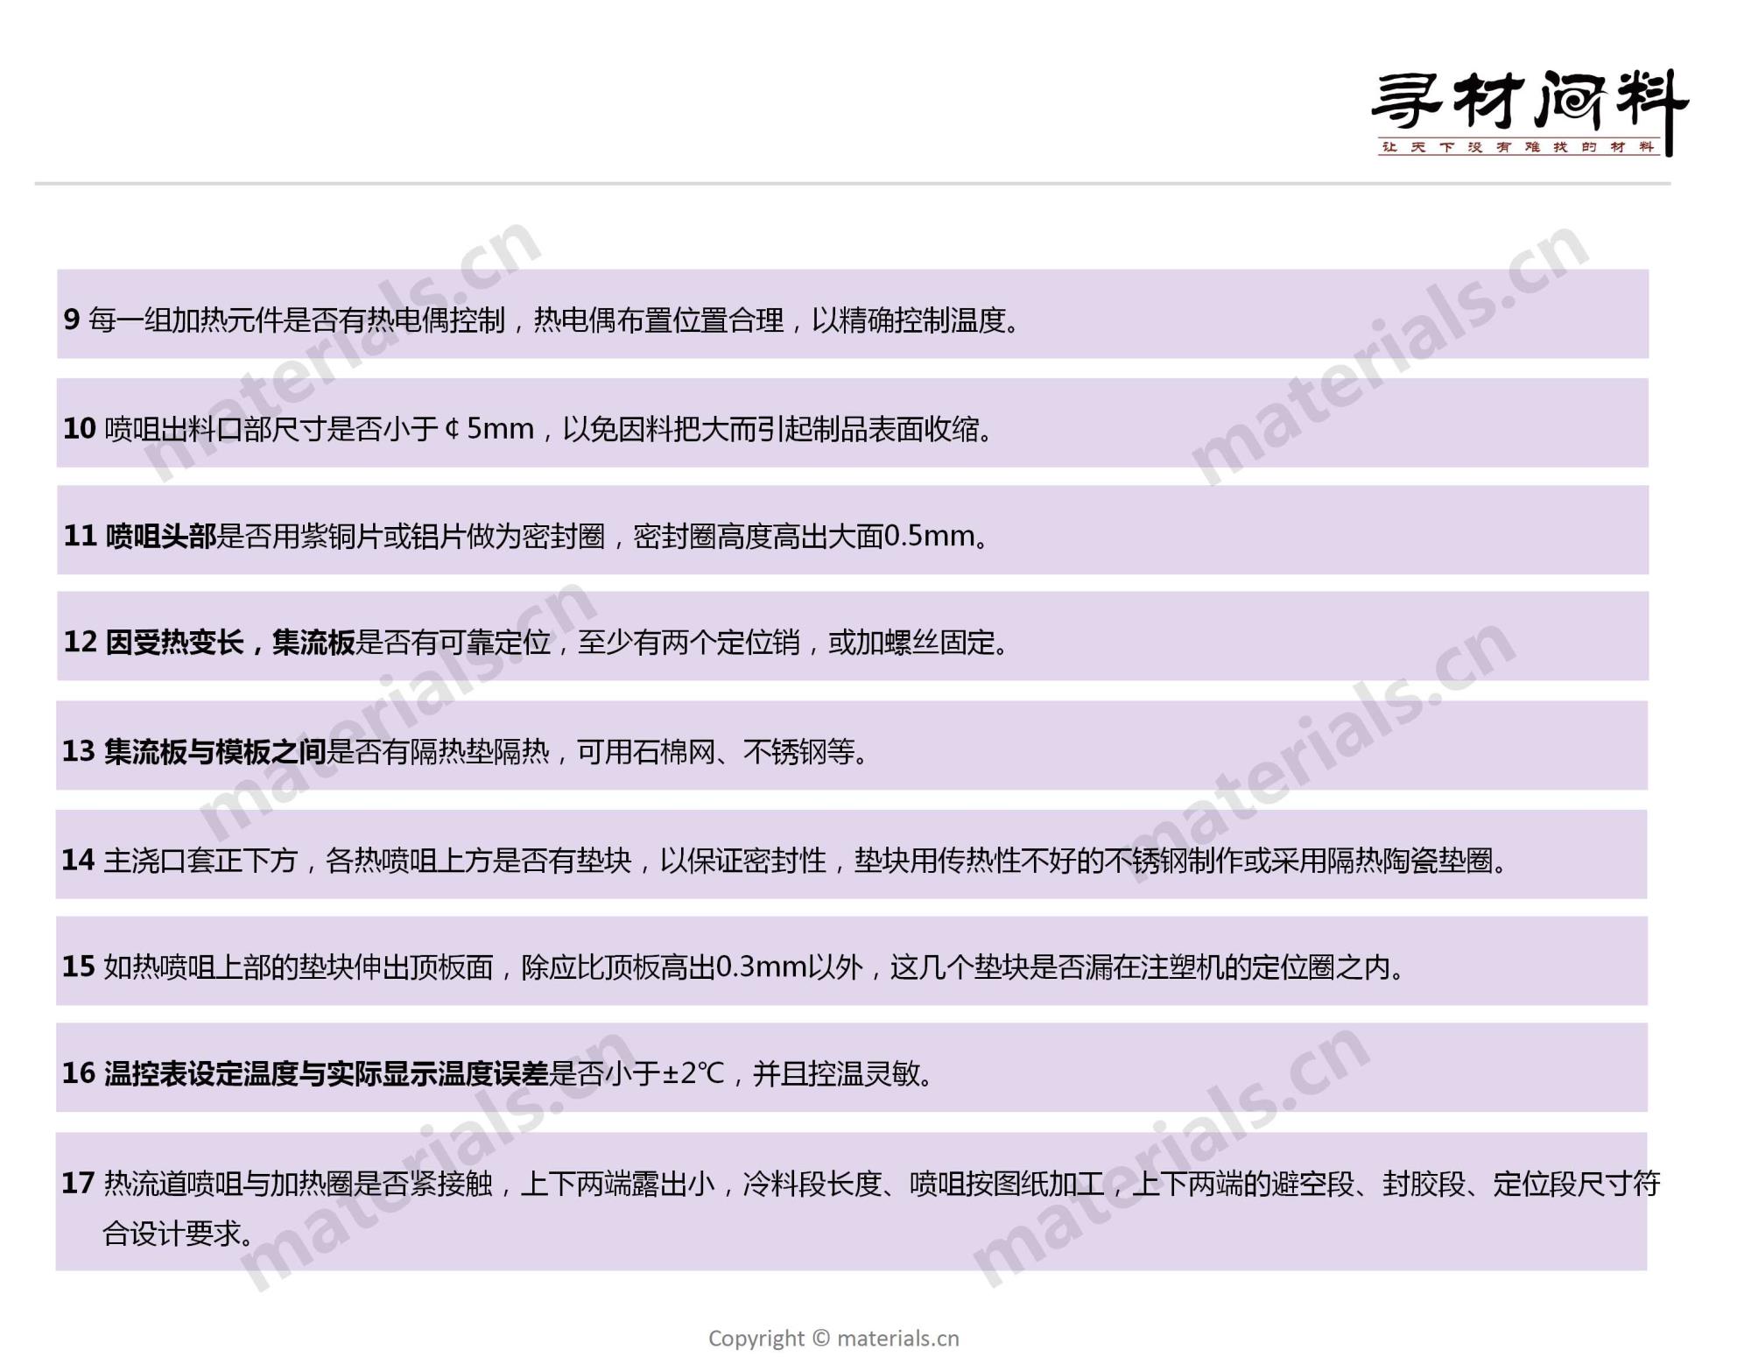Click ±2℃ tolerance text in item 16

693,1074
